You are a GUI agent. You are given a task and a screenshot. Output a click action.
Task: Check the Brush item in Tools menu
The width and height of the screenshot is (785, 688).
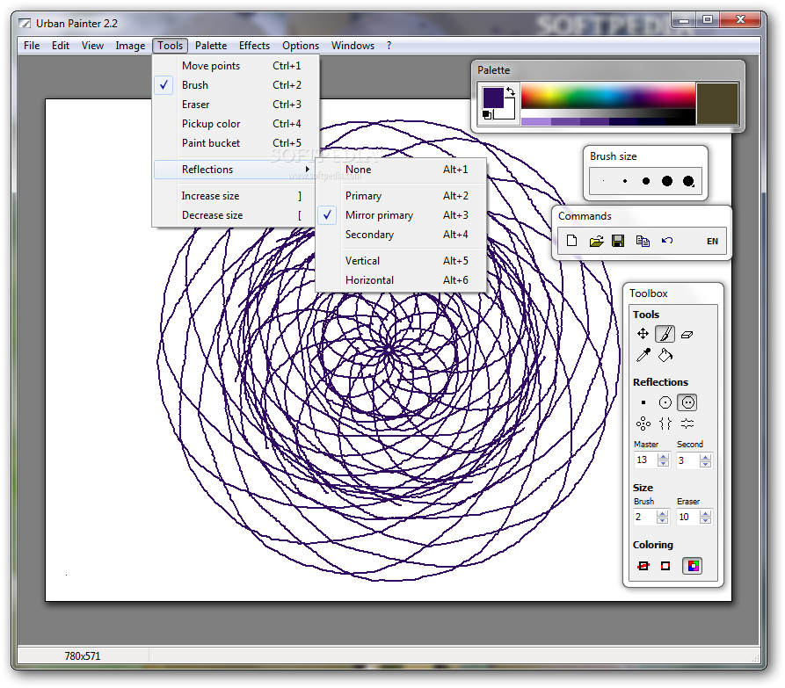point(236,85)
